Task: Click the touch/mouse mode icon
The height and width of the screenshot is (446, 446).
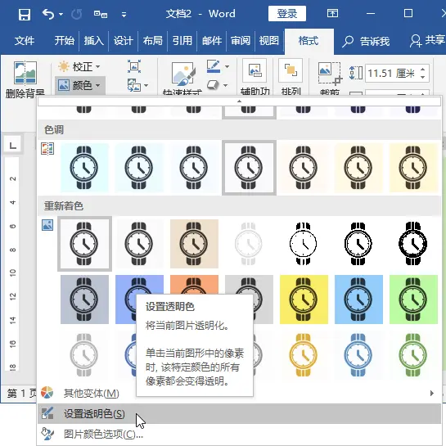Action: (101, 14)
